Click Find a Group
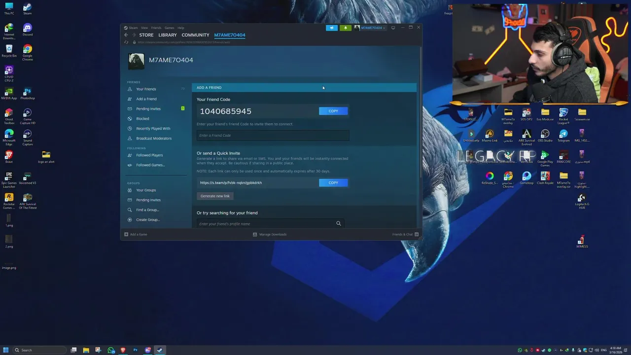Image resolution: width=631 pixels, height=355 pixels. tap(147, 210)
